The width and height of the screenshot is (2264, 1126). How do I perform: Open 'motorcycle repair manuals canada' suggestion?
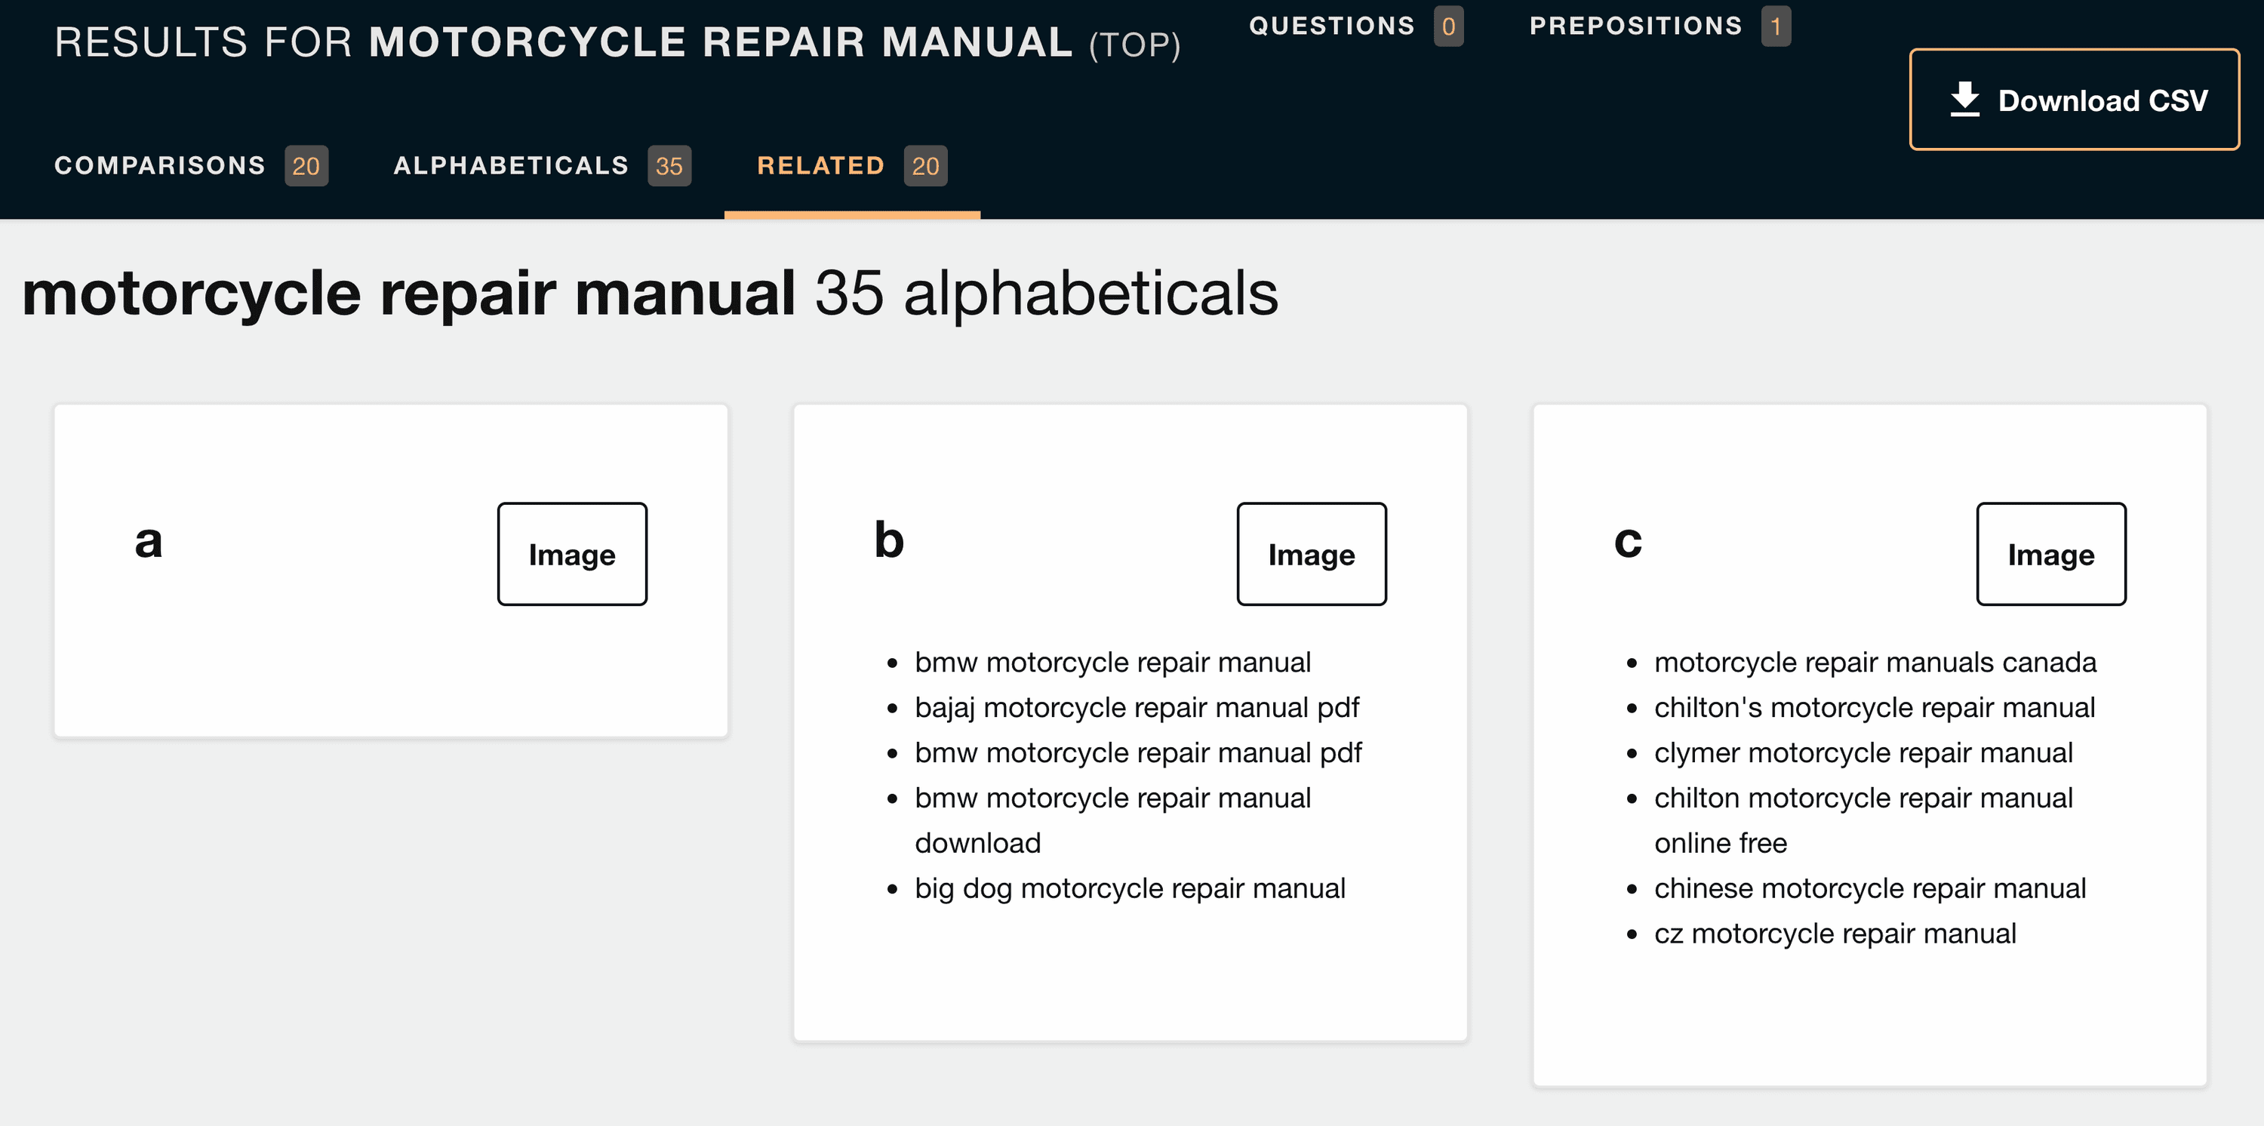[x=1875, y=662]
